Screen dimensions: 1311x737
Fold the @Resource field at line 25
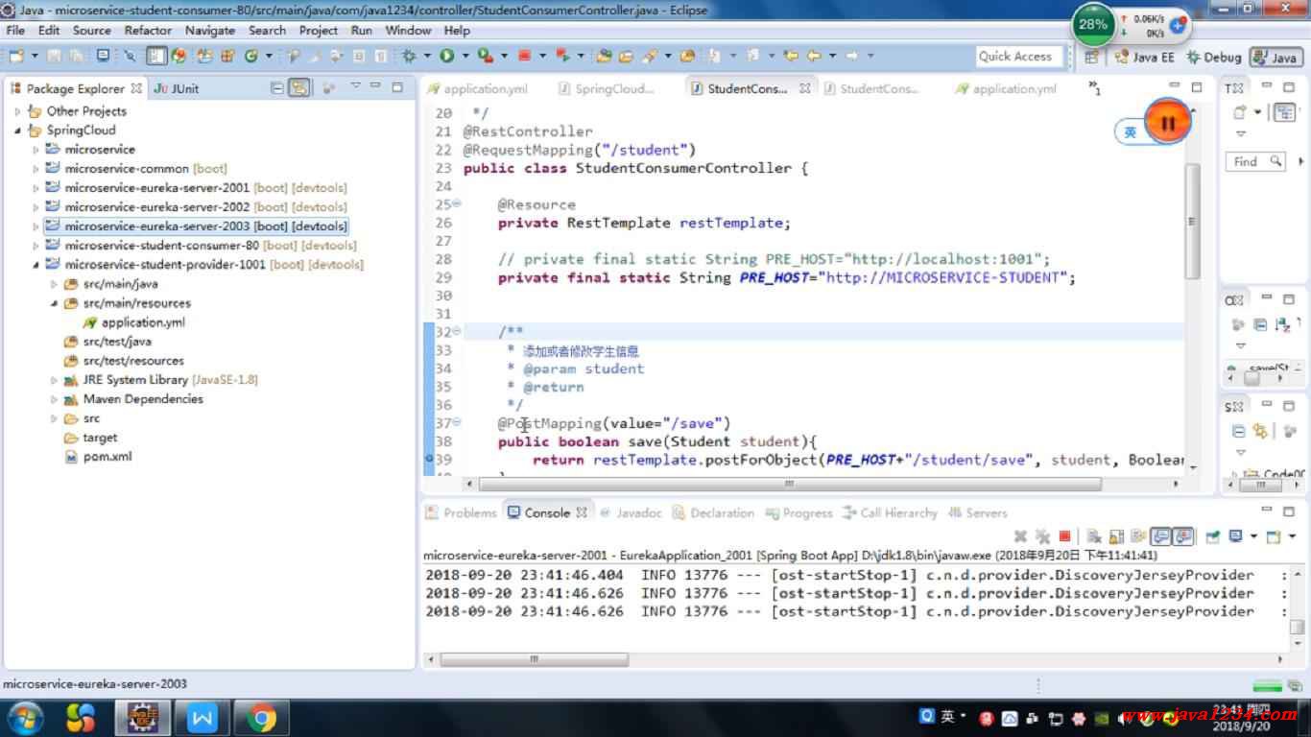tap(456, 204)
